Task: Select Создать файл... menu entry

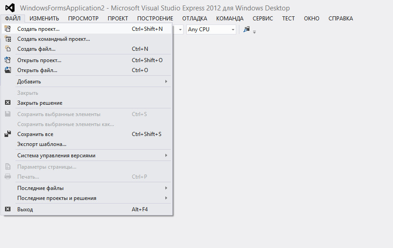Action: (87, 49)
